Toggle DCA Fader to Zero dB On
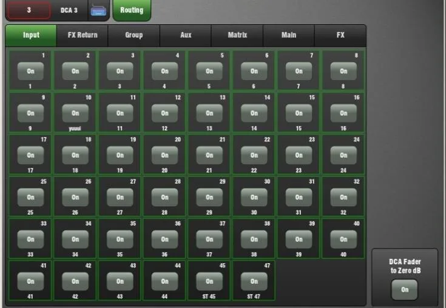This screenshot has height=308, width=446. (x=405, y=290)
